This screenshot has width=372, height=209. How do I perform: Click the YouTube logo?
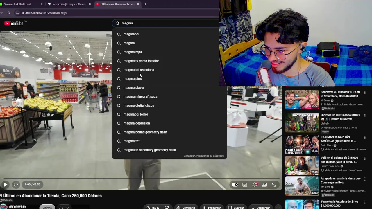[x=14, y=23]
